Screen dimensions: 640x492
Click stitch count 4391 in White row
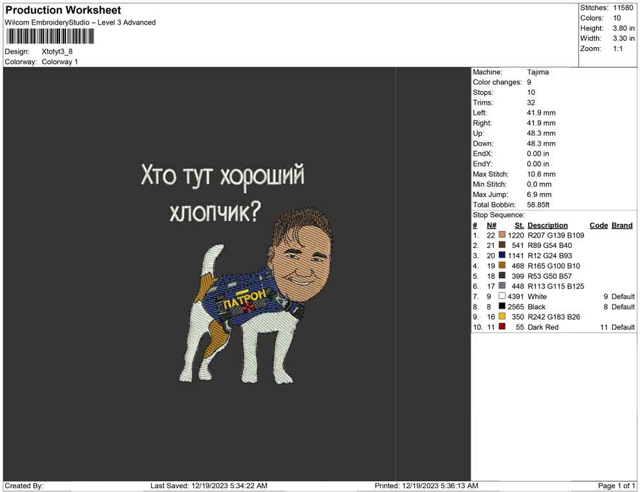(515, 296)
